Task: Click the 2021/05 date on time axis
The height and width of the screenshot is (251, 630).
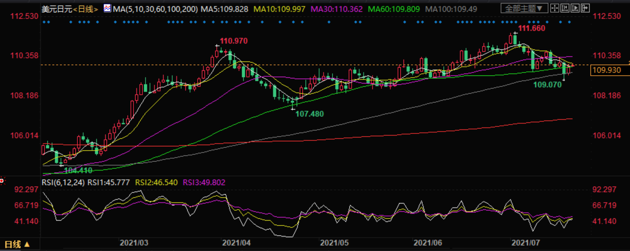Action: pos(334,243)
